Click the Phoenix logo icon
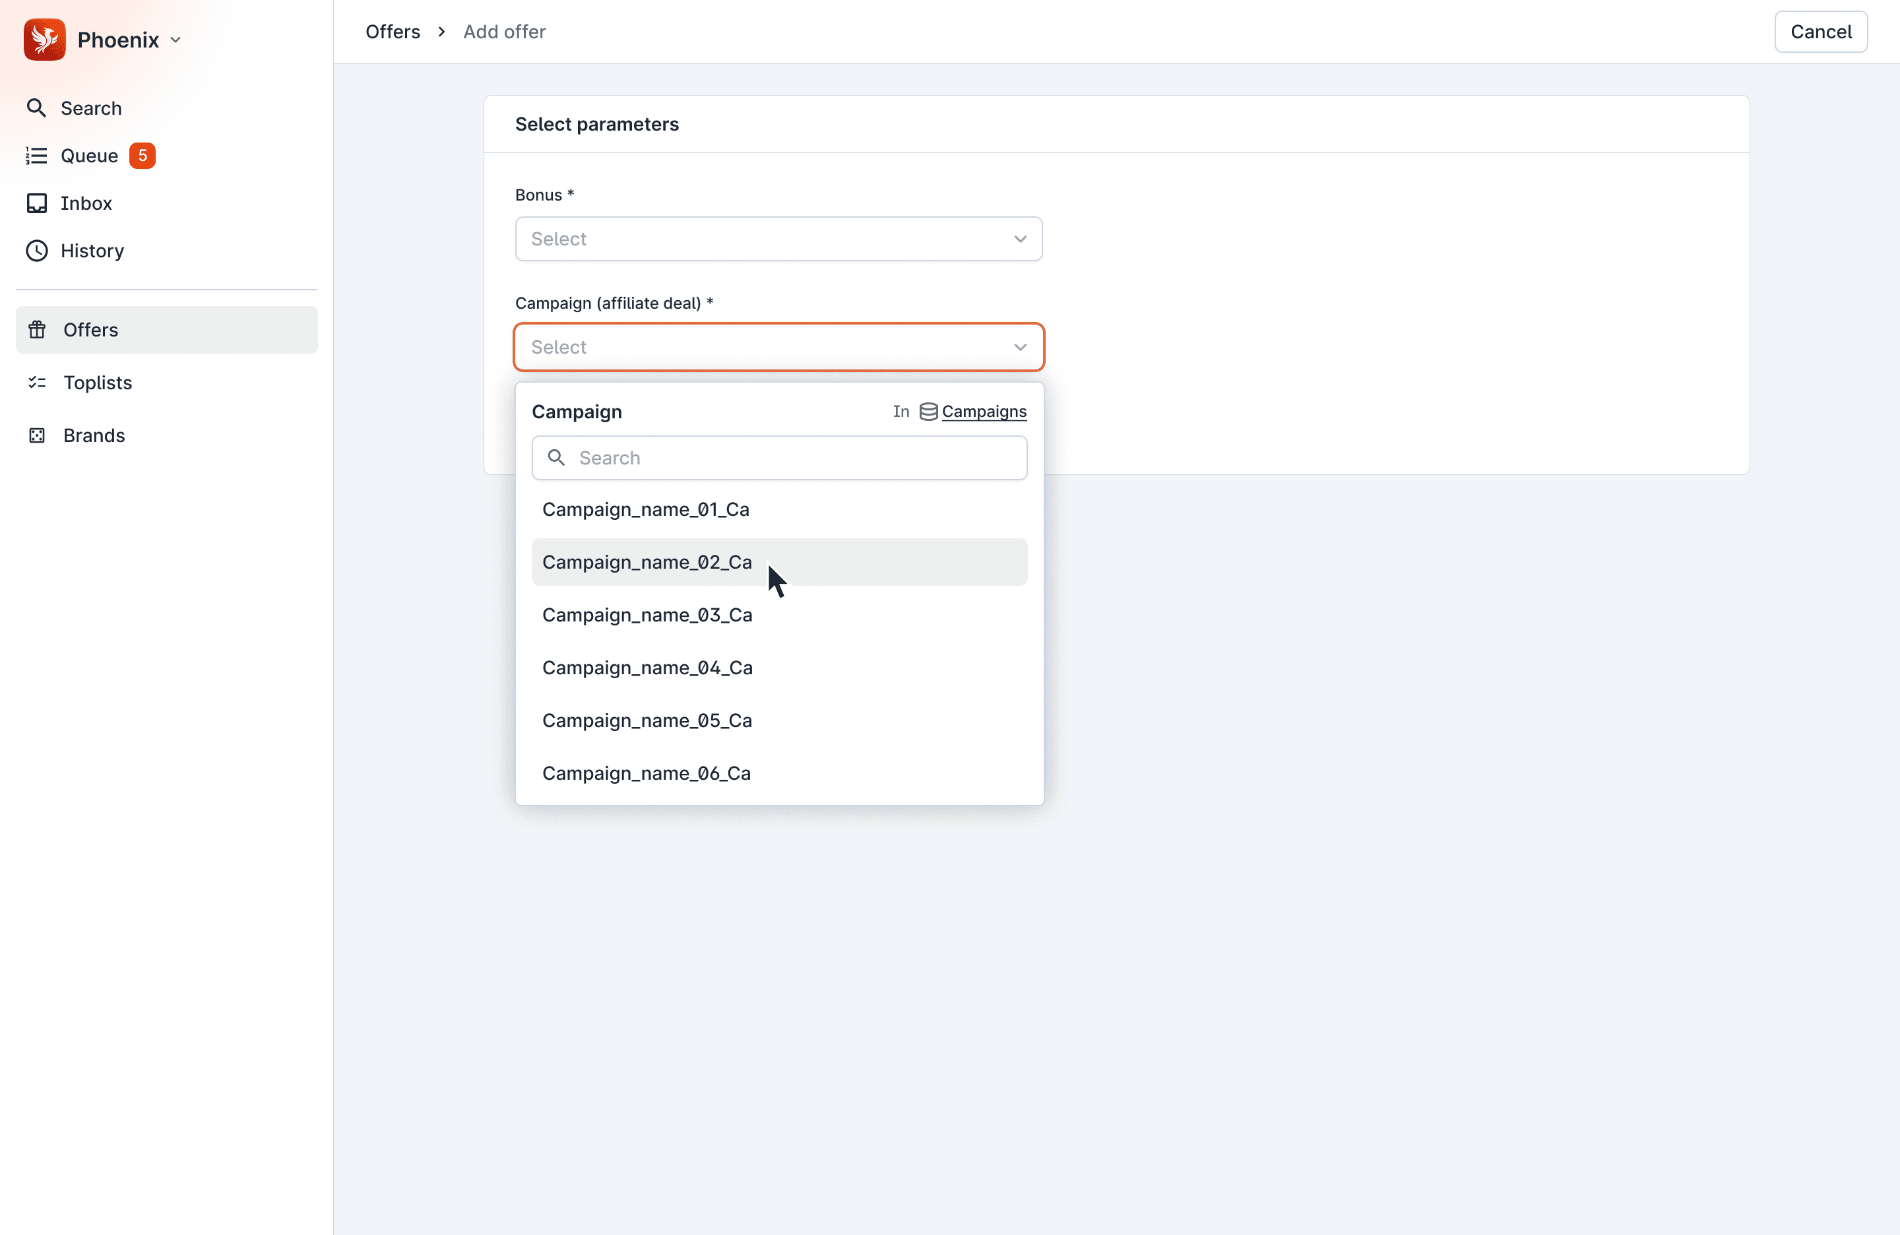The width and height of the screenshot is (1900, 1235). [45, 40]
